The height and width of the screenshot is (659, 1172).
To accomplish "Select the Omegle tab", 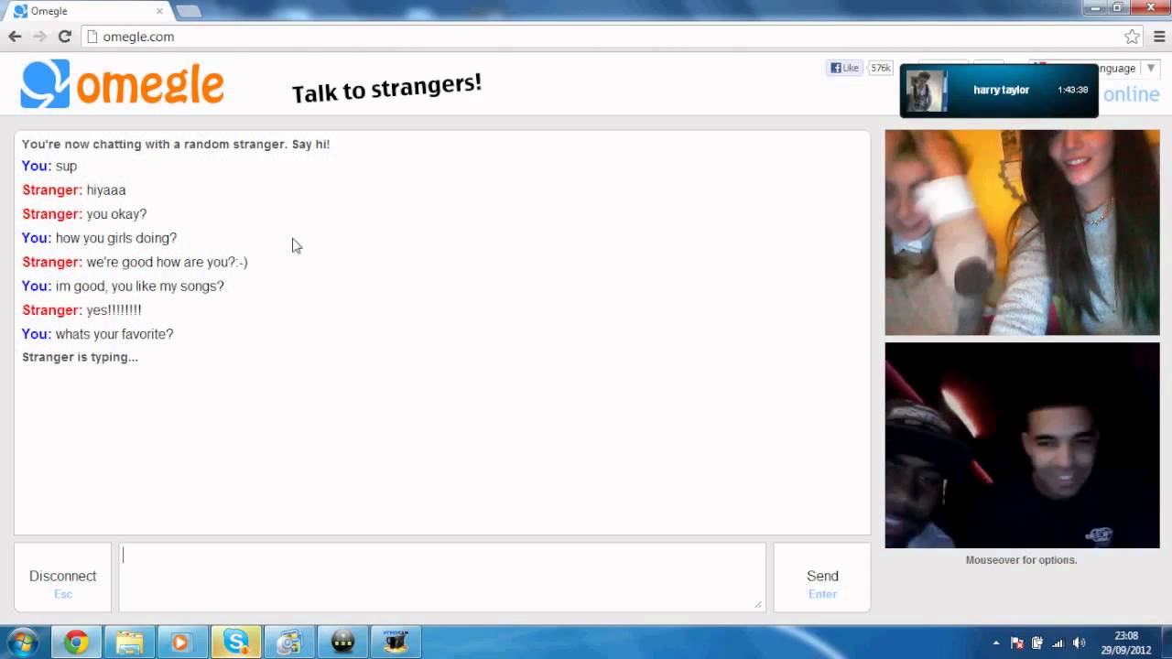I will [x=87, y=11].
